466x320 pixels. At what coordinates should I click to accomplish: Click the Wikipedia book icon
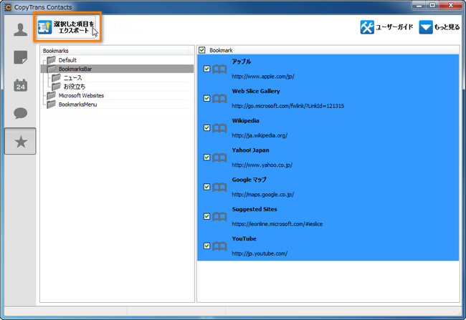219,128
